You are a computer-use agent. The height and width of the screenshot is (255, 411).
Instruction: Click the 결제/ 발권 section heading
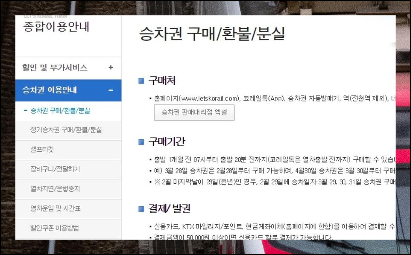tap(169, 208)
